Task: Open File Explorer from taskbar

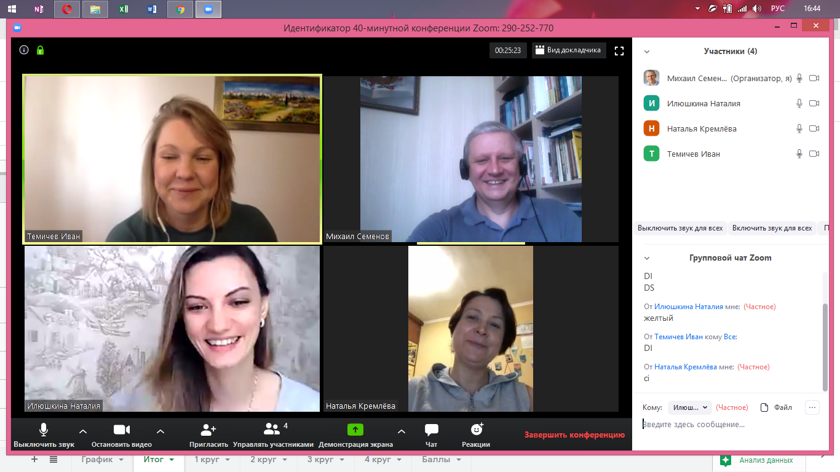Action: [x=95, y=9]
